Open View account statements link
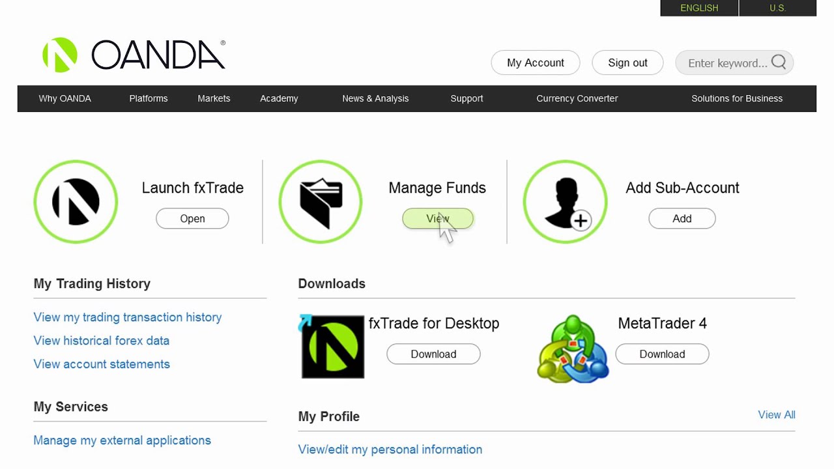The height and width of the screenshot is (469, 834). click(102, 364)
